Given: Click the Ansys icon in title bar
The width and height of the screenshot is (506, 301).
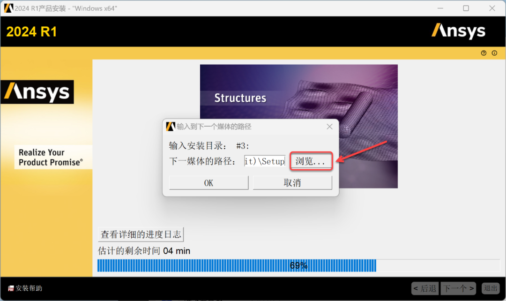Looking at the screenshot, I should pos(9,8).
